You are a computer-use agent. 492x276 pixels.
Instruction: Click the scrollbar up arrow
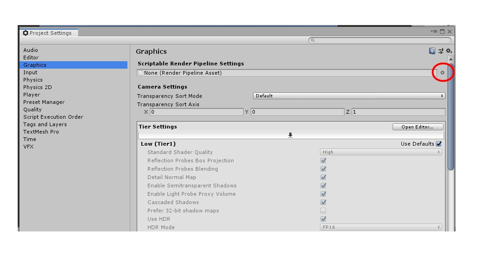(x=451, y=59)
